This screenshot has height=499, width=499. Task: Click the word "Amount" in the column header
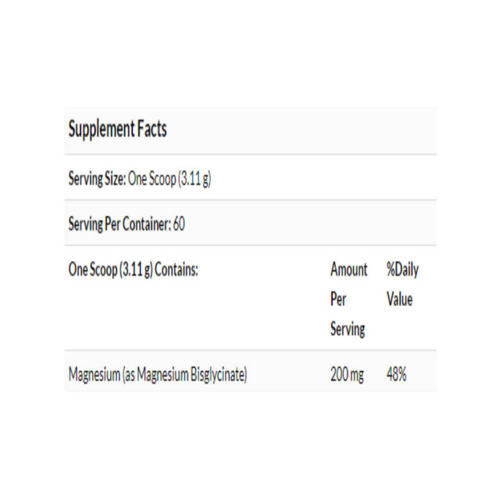(x=349, y=270)
